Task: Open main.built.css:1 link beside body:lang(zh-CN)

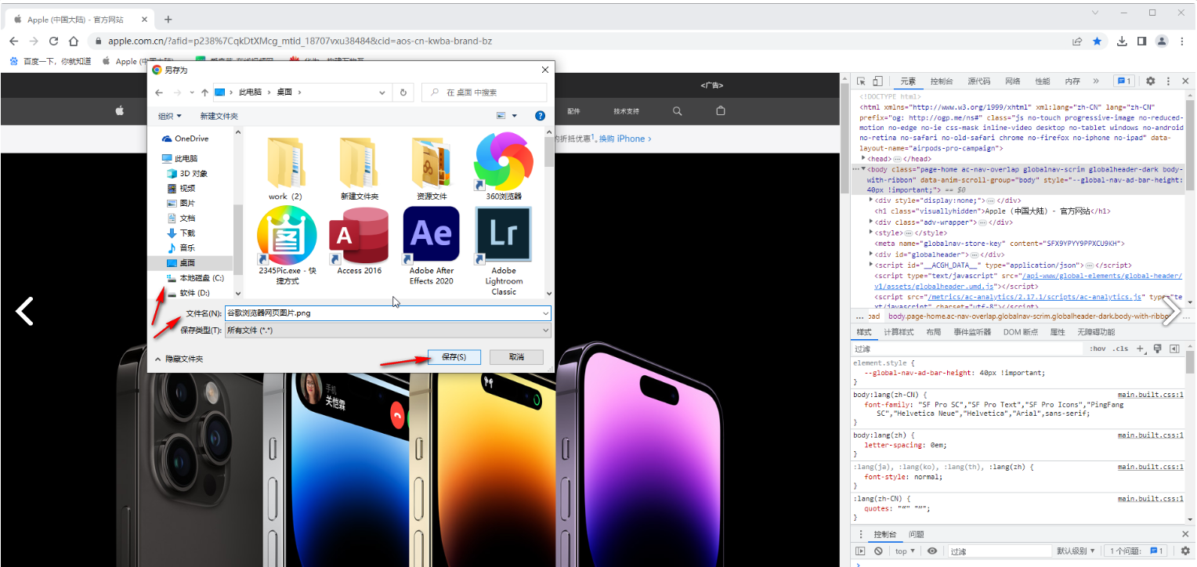Action: pyautogui.click(x=1150, y=394)
